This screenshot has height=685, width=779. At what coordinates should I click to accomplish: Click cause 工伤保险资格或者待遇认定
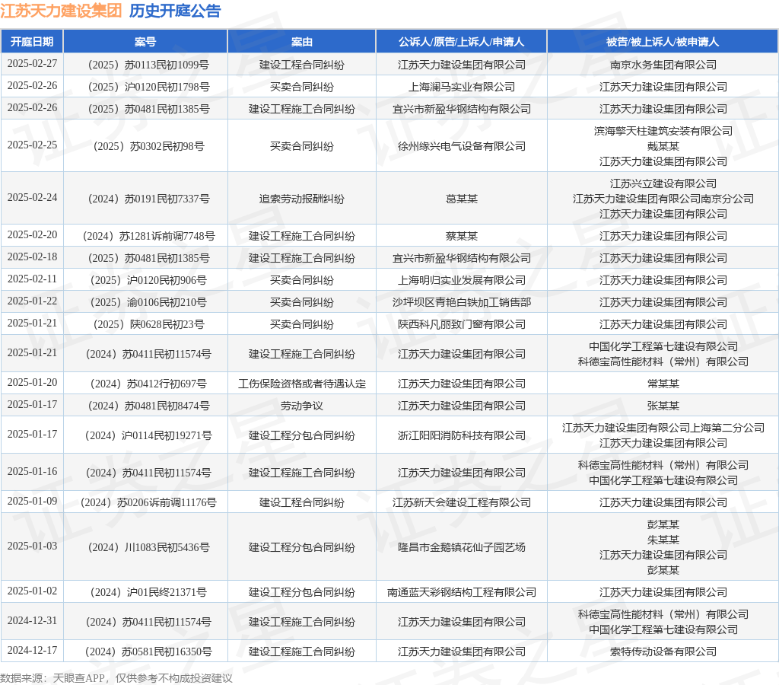click(x=301, y=384)
